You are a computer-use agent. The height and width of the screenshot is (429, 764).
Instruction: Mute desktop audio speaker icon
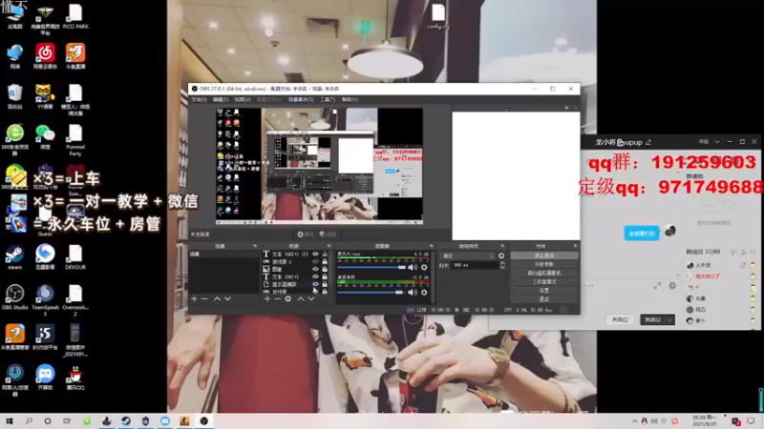[x=413, y=293]
